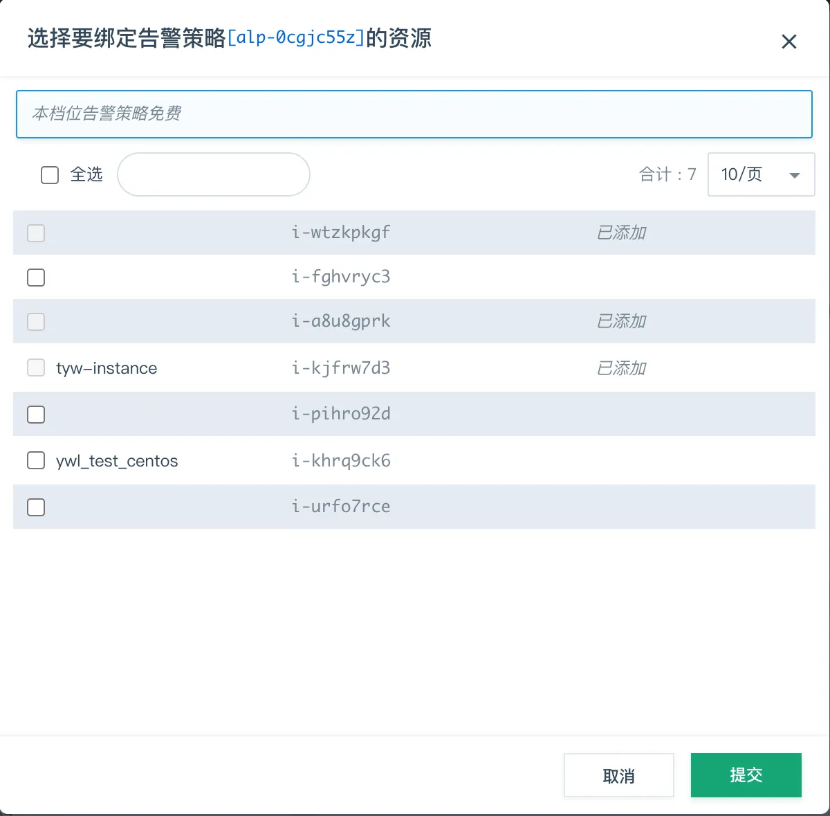
Task: Check the i-urfo7rce row checkbox
Action: click(x=36, y=507)
